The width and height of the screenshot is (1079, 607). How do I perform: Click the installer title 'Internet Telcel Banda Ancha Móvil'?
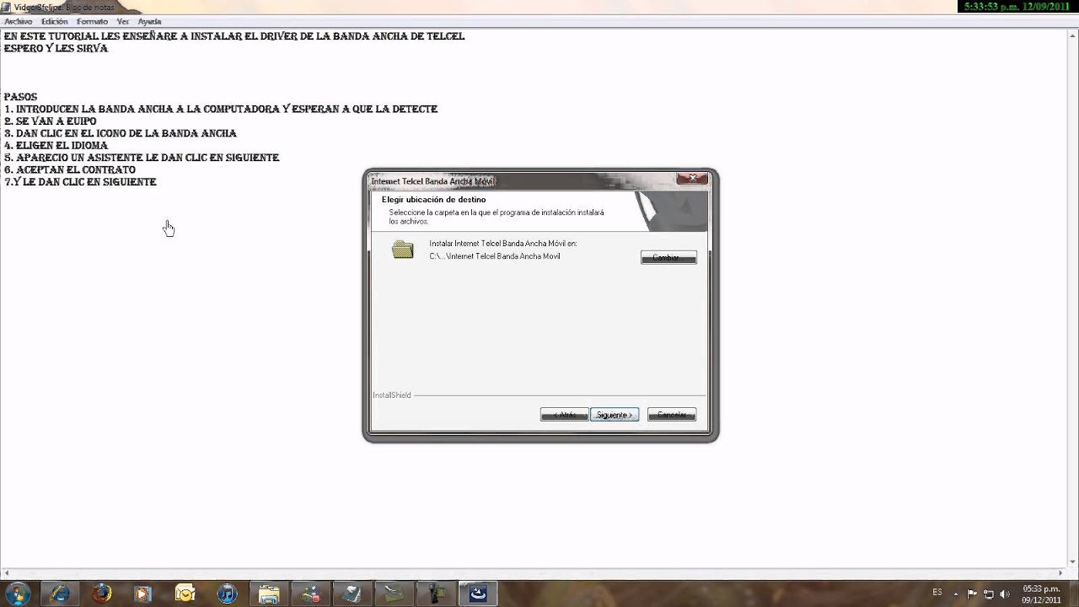coord(432,181)
